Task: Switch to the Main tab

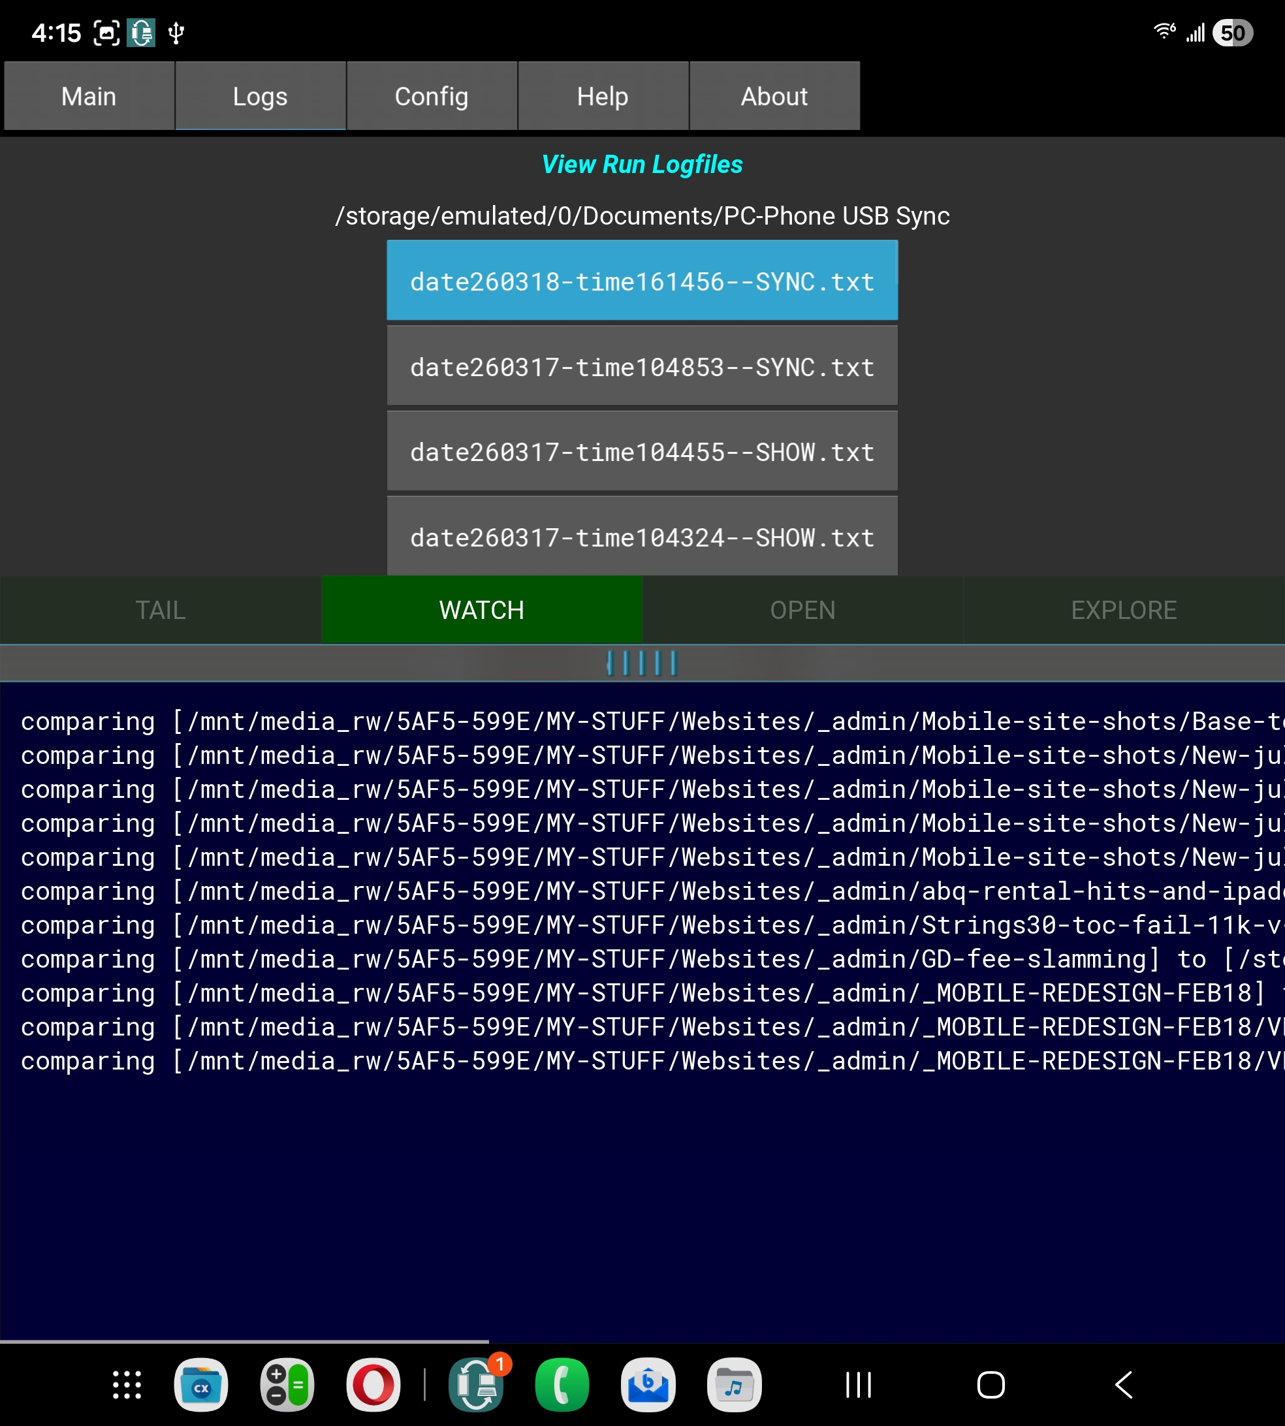Action: pyautogui.click(x=89, y=96)
